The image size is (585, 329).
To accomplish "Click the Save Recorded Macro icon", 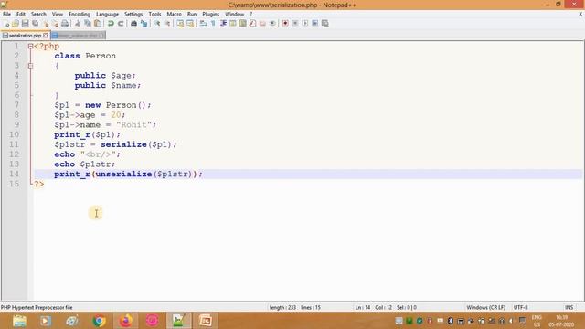I will [x=325, y=24].
